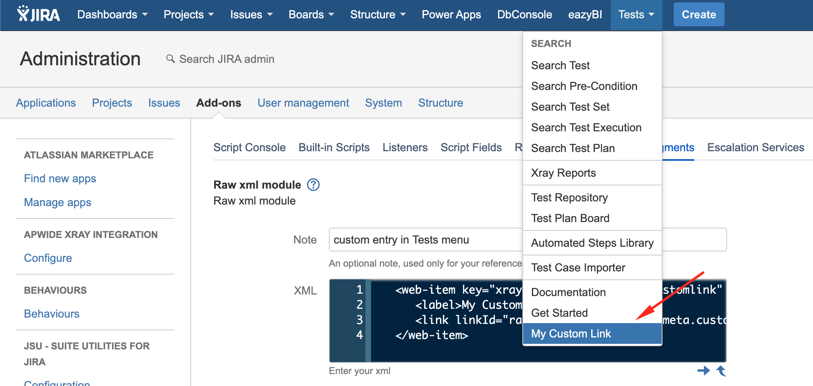This screenshot has width=813, height=386.
Task: Open Xray Reports from Tests menu
Action: 592,173
